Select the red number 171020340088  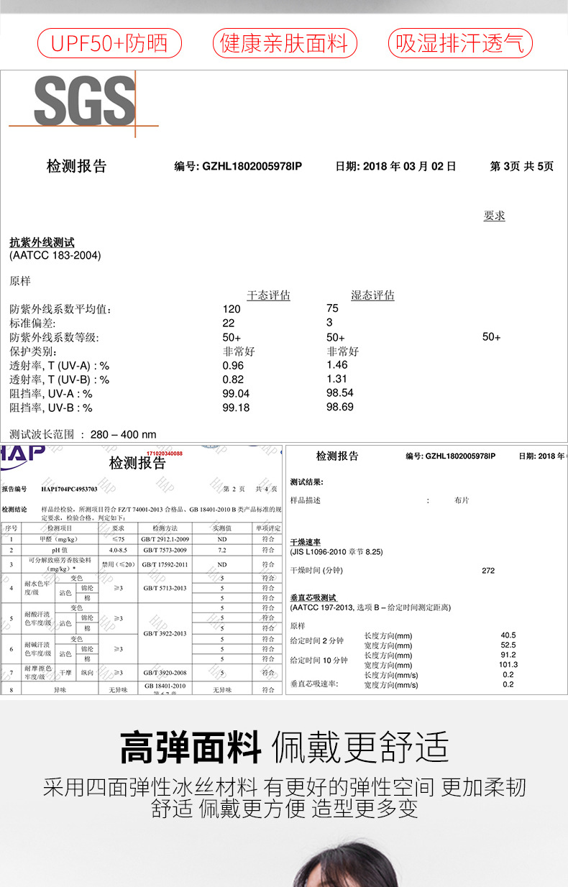165,454
